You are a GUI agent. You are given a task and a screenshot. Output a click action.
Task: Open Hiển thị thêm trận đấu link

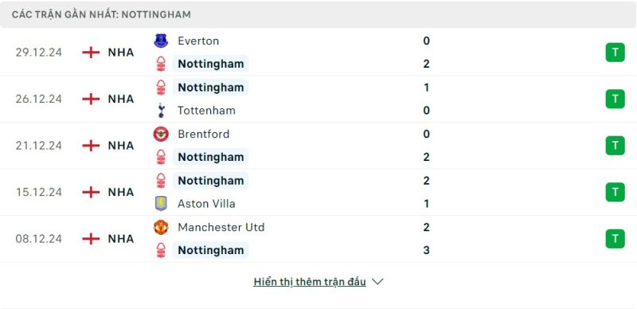click(310, 282)
